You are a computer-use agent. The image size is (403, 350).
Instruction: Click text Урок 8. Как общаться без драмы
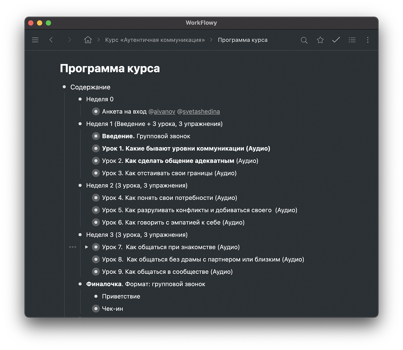[203, 259]
